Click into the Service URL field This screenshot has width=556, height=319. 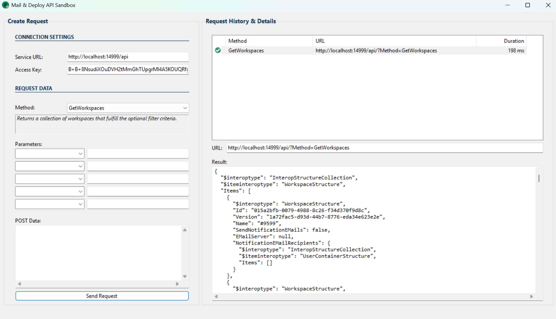point(128,57)
